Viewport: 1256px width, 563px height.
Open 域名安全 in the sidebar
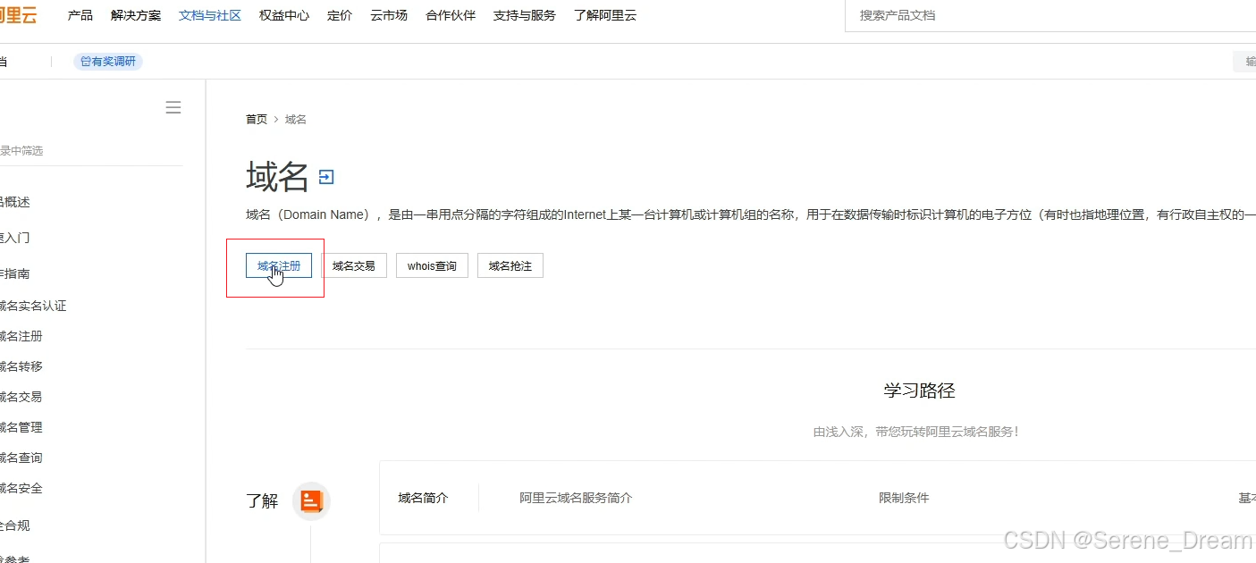click(x=21, y=488)
